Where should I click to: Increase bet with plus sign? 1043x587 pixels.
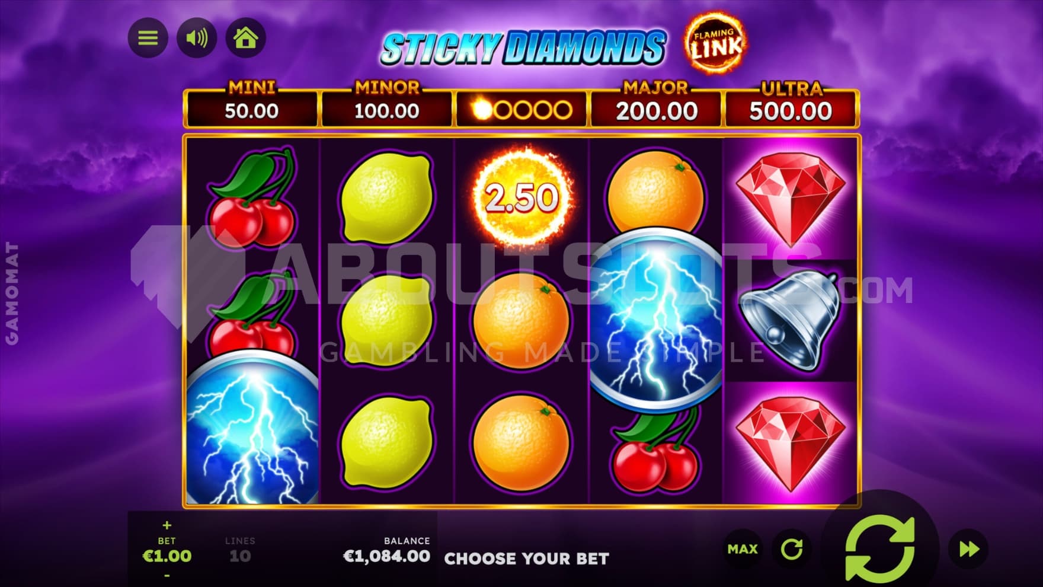point(167,525)
